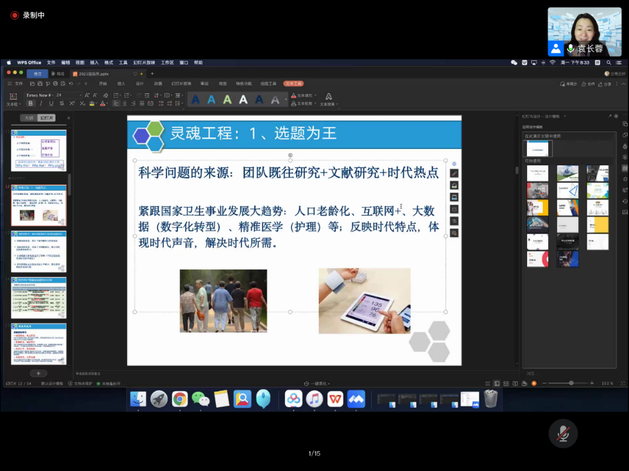Apply superscript formatting
The width and height of the screenshot is (629, 471).
tap(72, 104)
